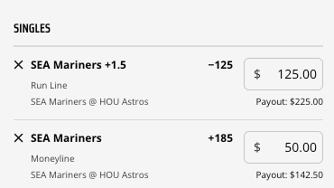
Task: Click the divider below the SINGLES heading
Action: pyautogui.click(x=168, y=46)
